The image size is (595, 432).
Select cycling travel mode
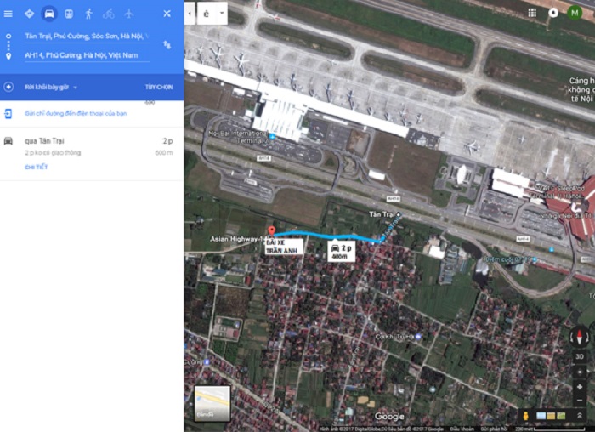[109, 14]
